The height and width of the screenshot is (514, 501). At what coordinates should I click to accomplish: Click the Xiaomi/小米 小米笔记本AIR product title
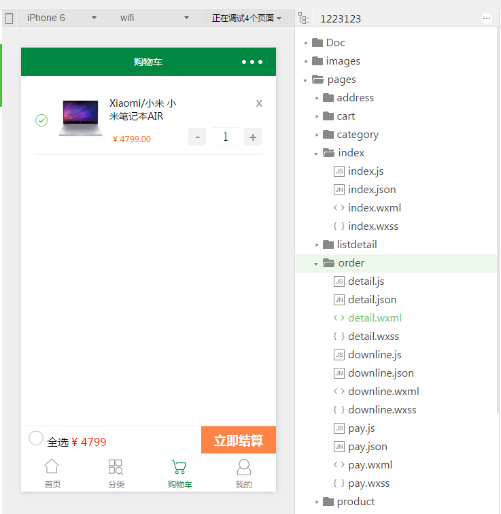point(143,110)
